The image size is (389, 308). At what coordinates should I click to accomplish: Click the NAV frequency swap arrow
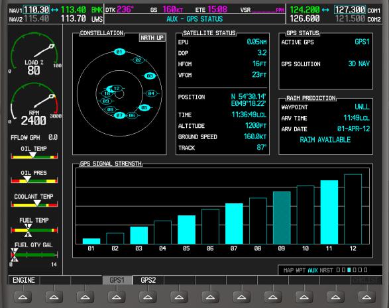pos(55,10)
